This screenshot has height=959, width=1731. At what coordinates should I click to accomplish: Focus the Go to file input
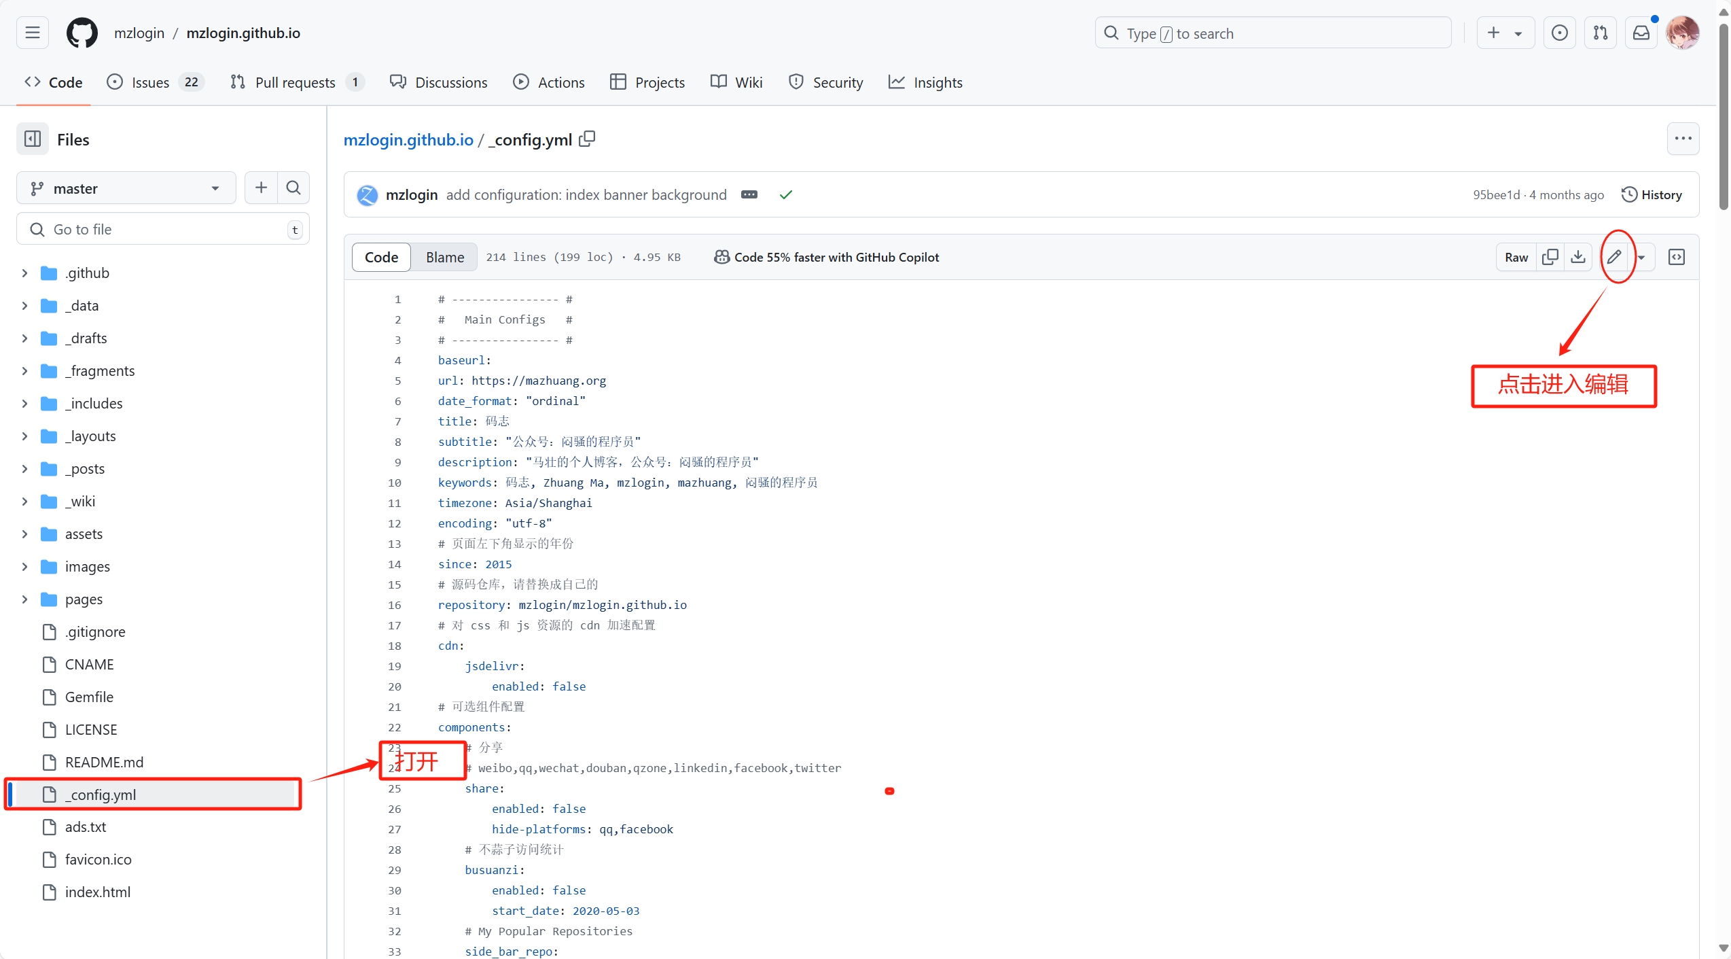point(163,229)
